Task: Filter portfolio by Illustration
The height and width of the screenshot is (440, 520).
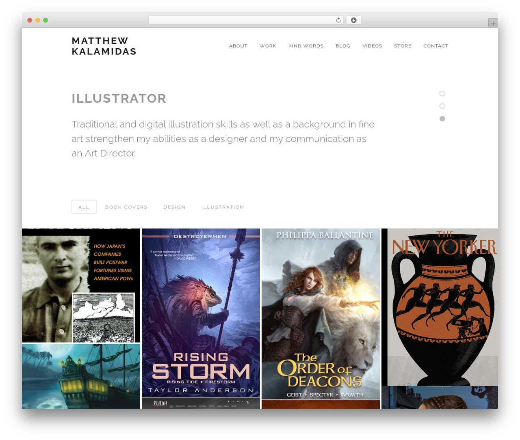Action: 223,207
